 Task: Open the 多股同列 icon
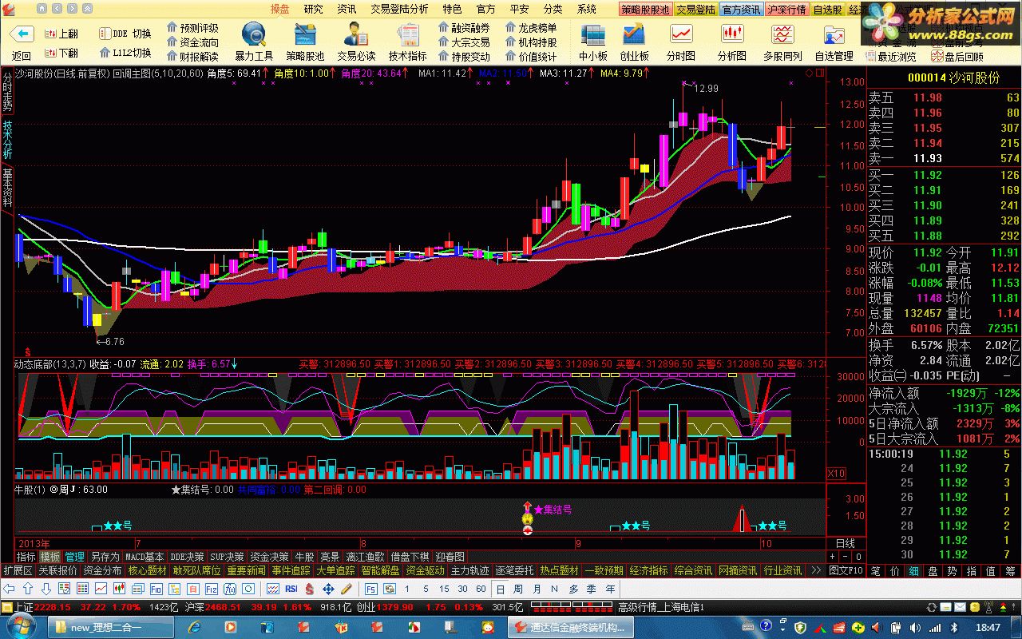click(x=782, y=34)
